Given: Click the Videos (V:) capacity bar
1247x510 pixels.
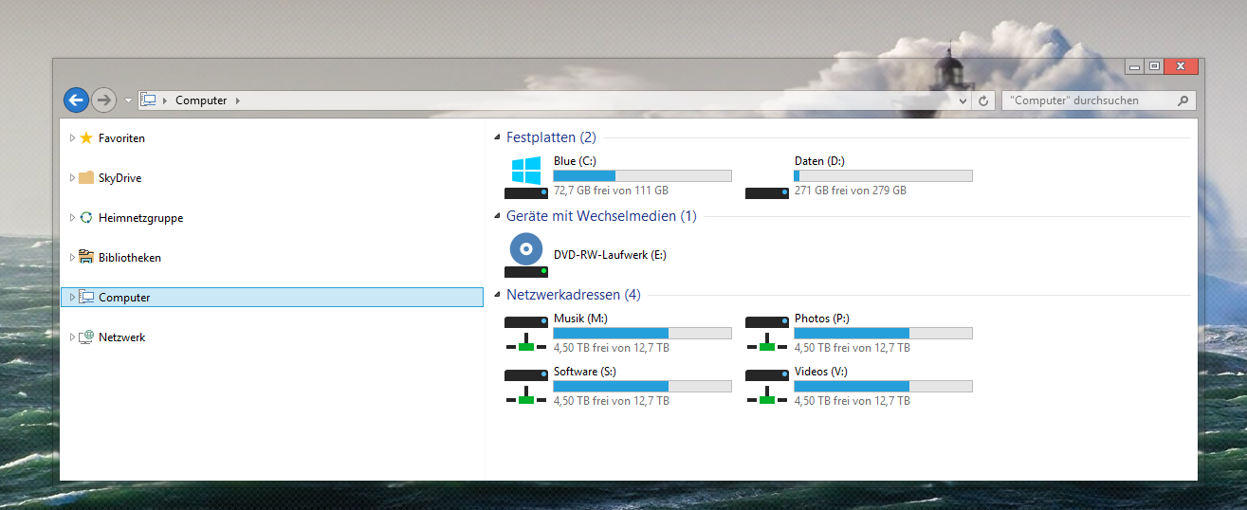Looking at the screenshot, I should click(883, 386).
